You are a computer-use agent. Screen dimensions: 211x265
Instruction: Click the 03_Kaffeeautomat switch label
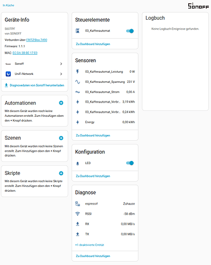98,31
